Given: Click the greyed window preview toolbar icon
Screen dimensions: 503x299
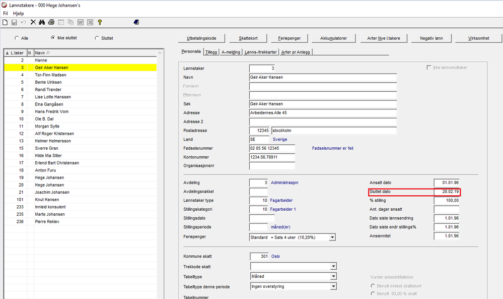Looking at the screenshot, I should [x=61, y=22].
